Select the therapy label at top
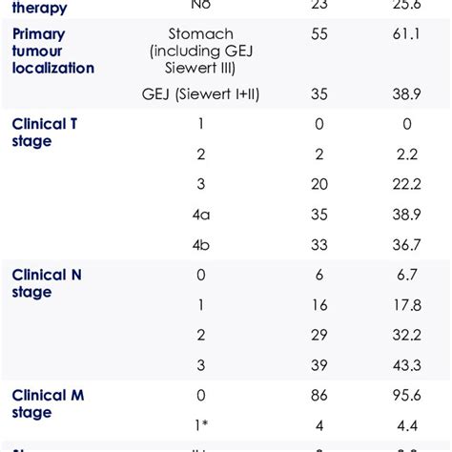The image size is (452, 452). point(40,9)
